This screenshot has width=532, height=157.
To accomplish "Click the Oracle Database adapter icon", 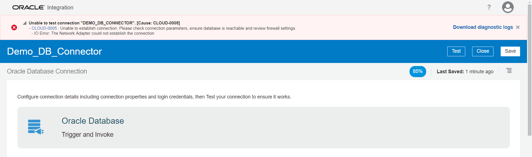I will pos(35,127).
